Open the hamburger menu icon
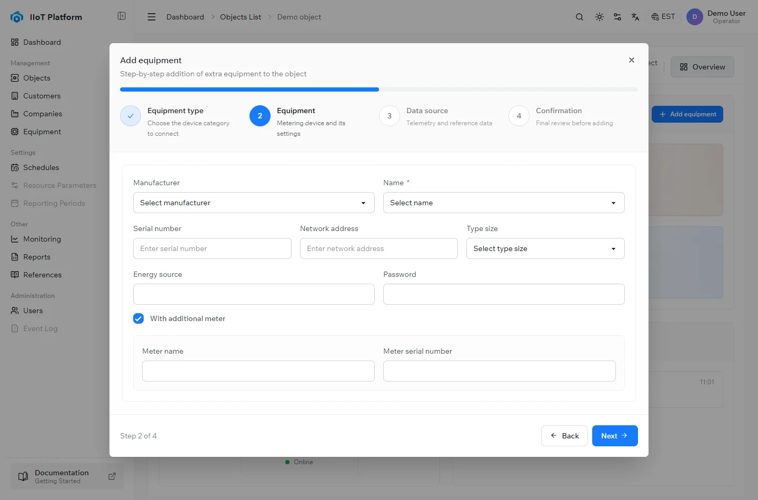The height and width of the screenshot is (500, 758). coord(152,17)
